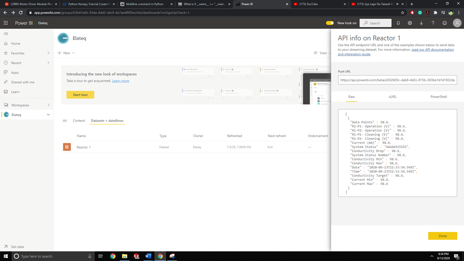The image size is (464, 261).
Task: Switch to the YouTube browser tab
Action: tap(319, 4)
